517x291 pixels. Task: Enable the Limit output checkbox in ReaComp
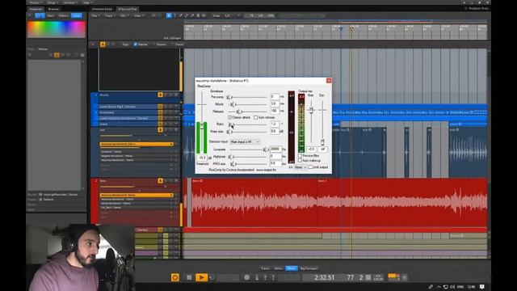pos(310,167)
